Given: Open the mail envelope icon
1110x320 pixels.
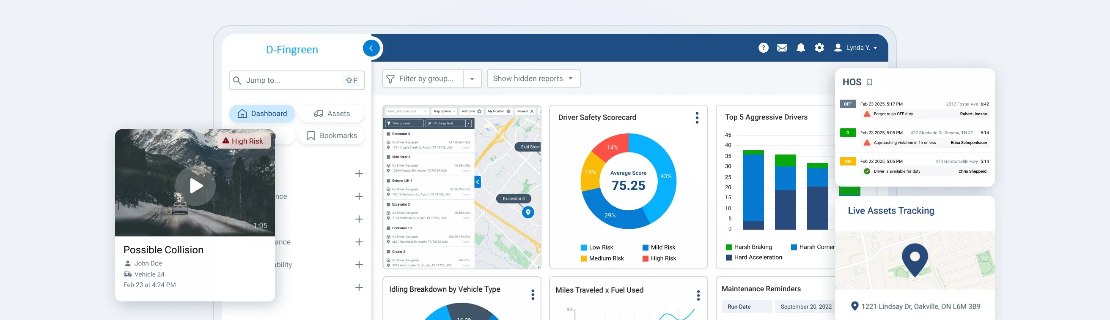Looking at the screenshot, I should [x=782, y=48].
